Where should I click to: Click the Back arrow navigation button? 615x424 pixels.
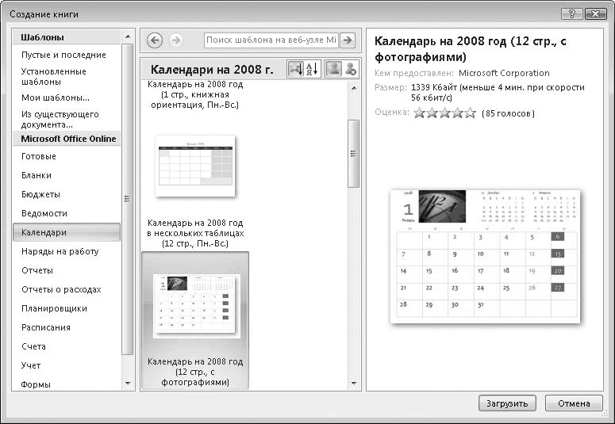pos(155,40)
